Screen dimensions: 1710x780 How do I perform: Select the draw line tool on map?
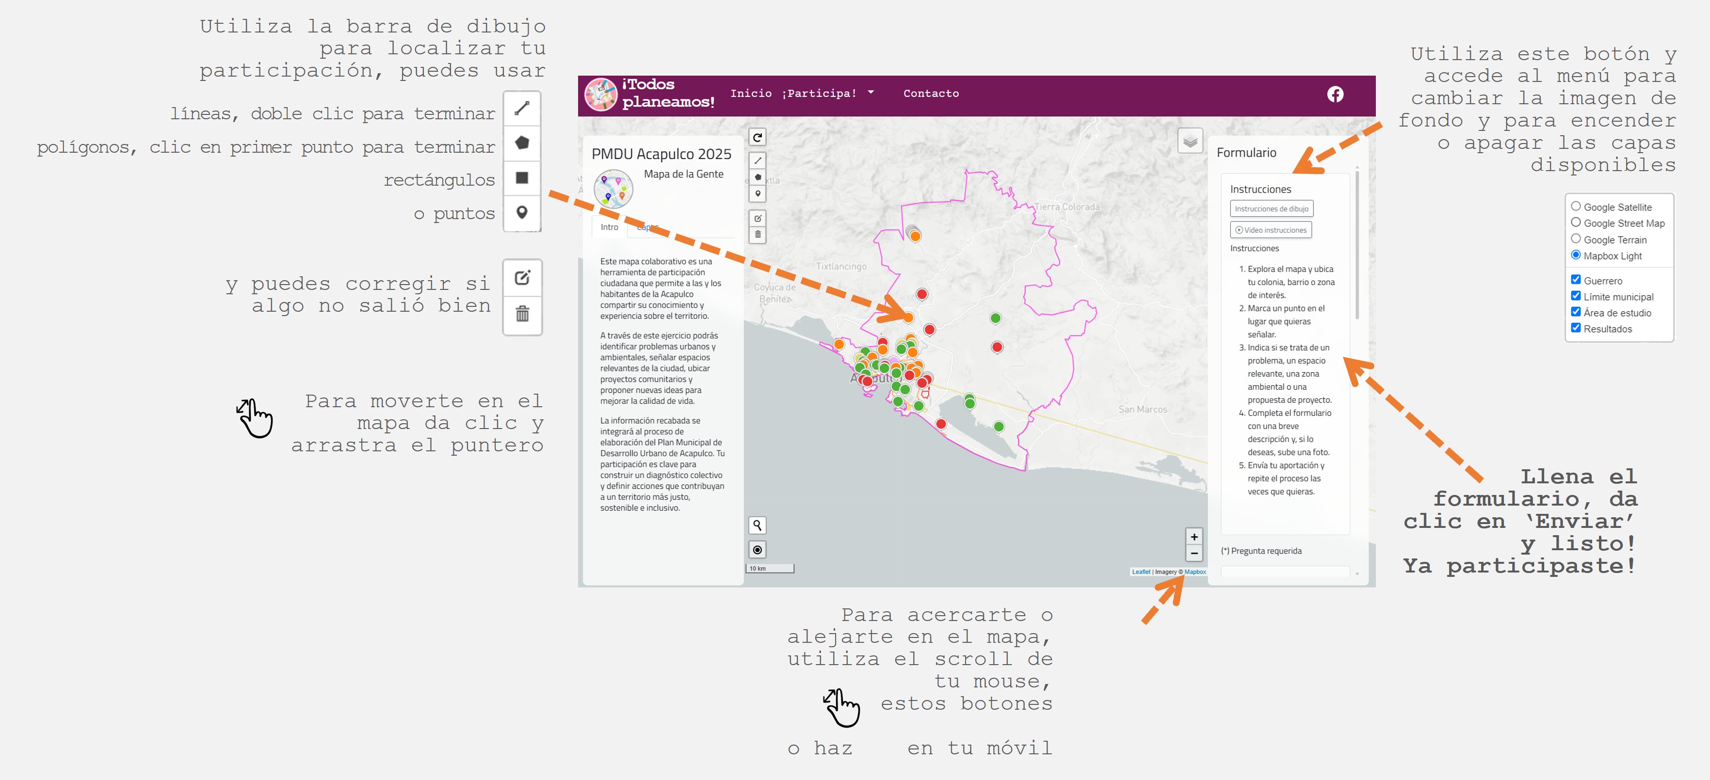758,160
